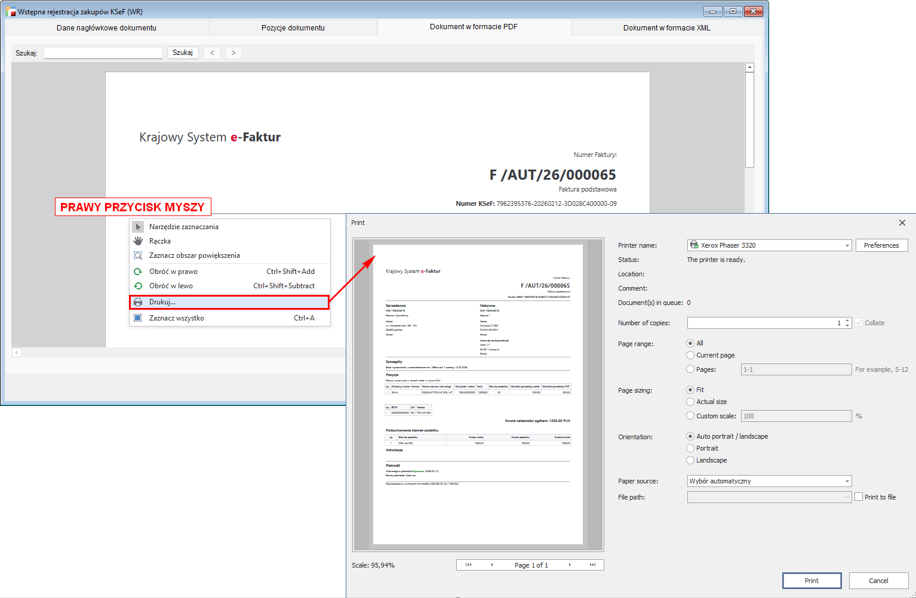The image size is (916, 598).
Task: Choose Actual size page sizing option
Action: [690, 402]
